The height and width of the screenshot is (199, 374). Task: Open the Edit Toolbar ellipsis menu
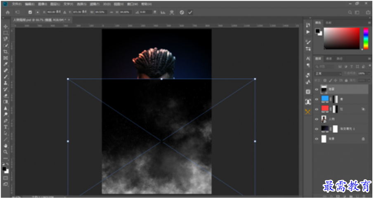5,158
